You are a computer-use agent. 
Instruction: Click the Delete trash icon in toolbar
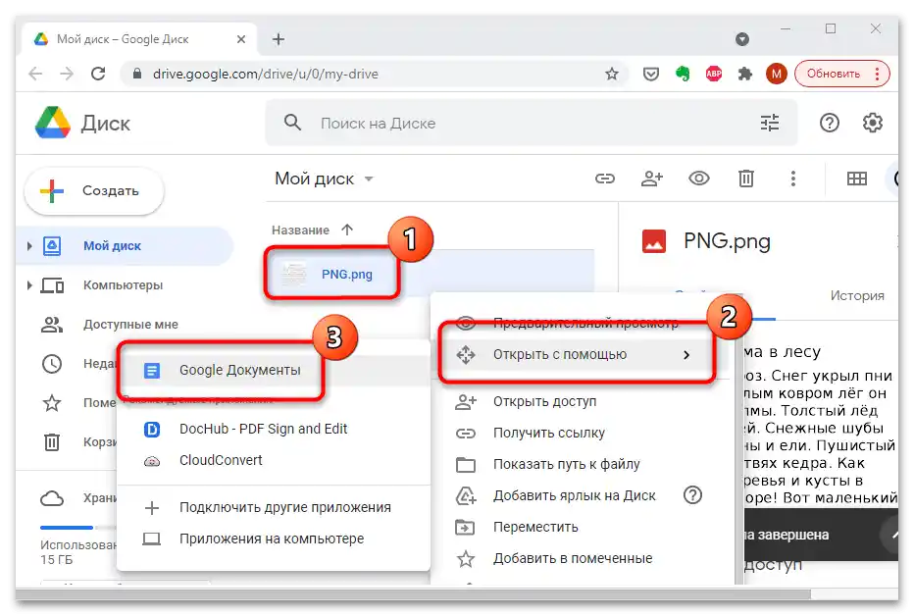746,179
